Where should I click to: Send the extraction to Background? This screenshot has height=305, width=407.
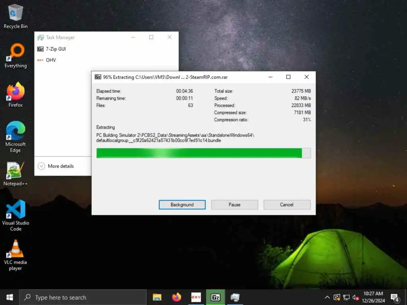[x=182, y=205]
